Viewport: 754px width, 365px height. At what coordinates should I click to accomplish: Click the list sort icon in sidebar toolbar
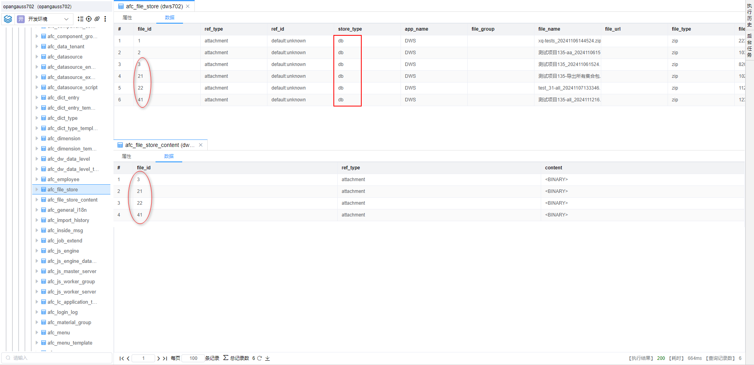(x=81, y=19)
